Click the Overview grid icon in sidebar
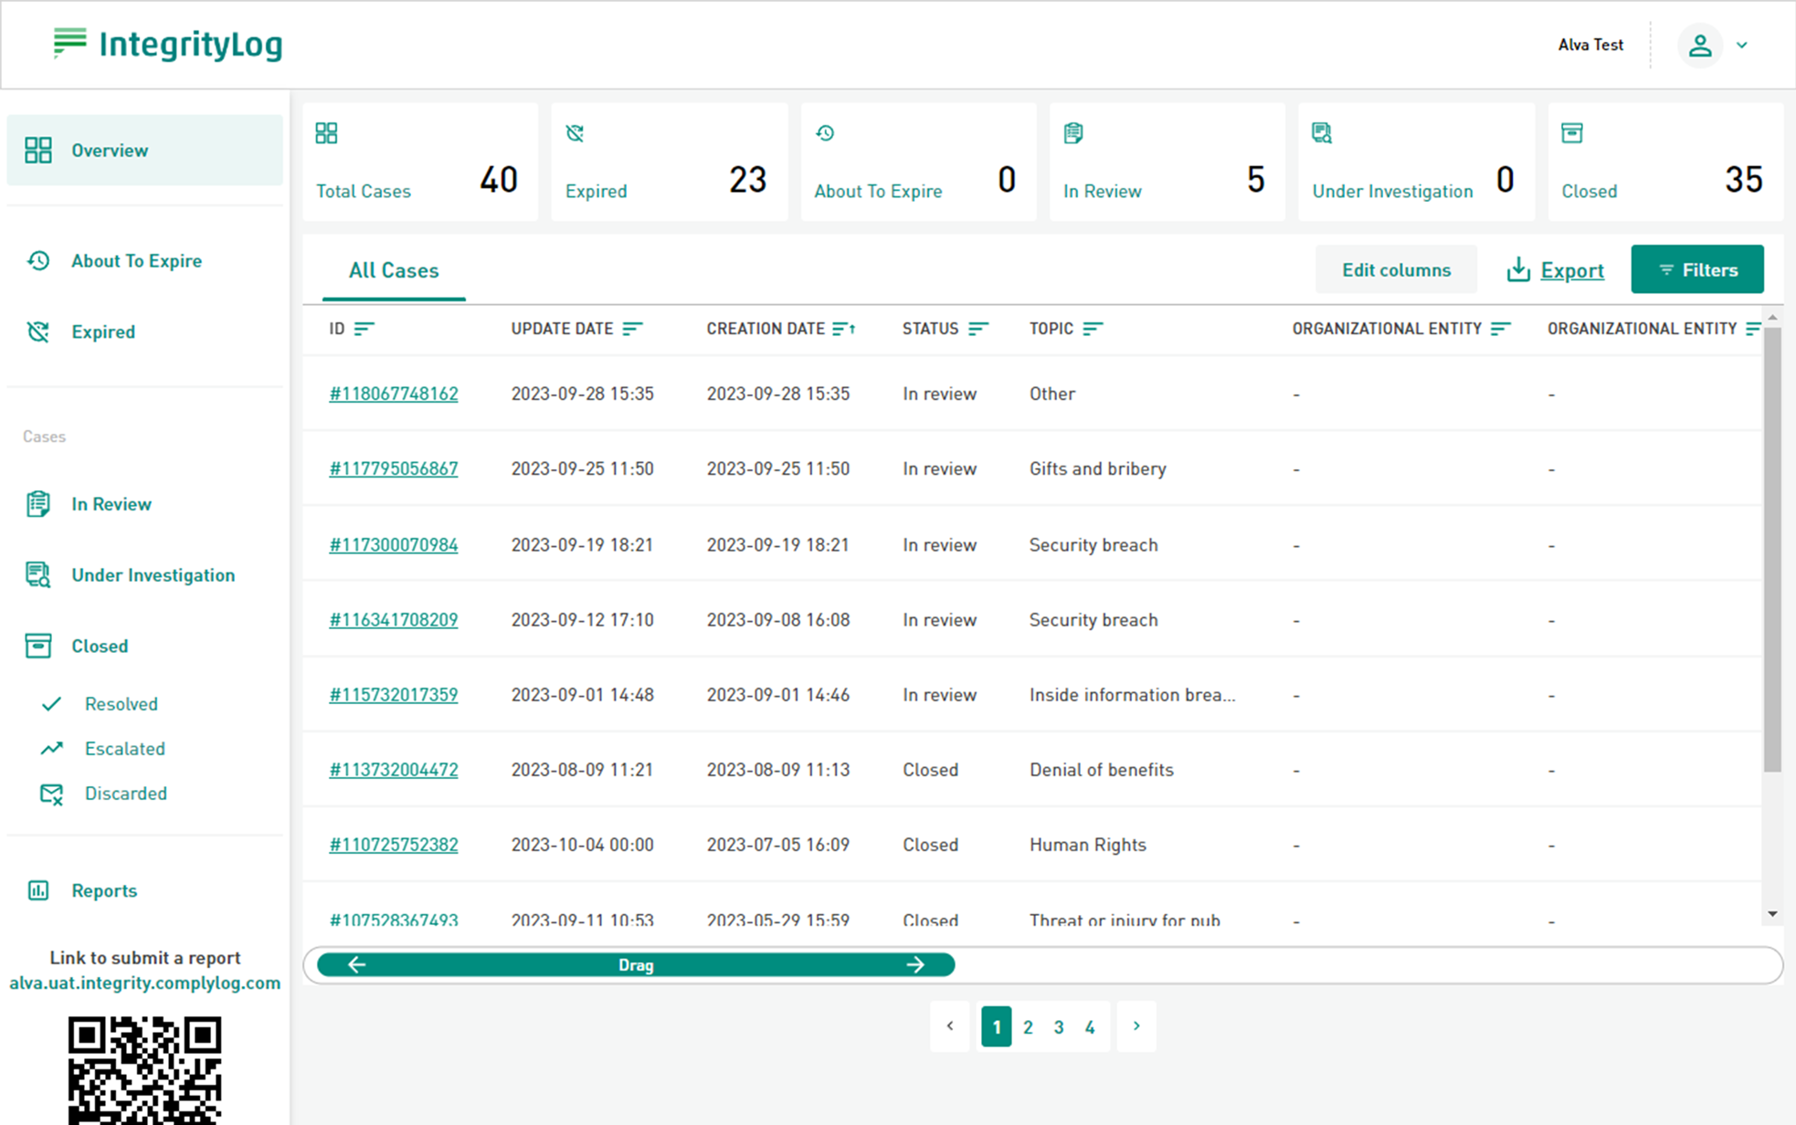This screenshot has height=1125, width=1796. pyautogui.click(x=38, y=150)
